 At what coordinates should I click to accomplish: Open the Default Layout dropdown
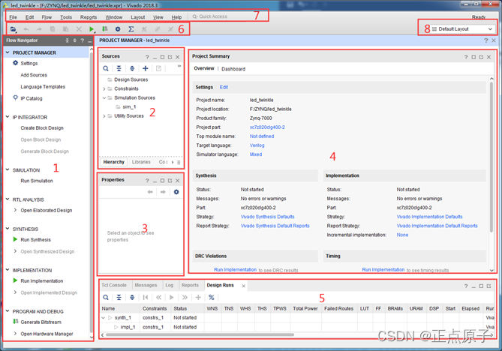[x=462, y=29]
